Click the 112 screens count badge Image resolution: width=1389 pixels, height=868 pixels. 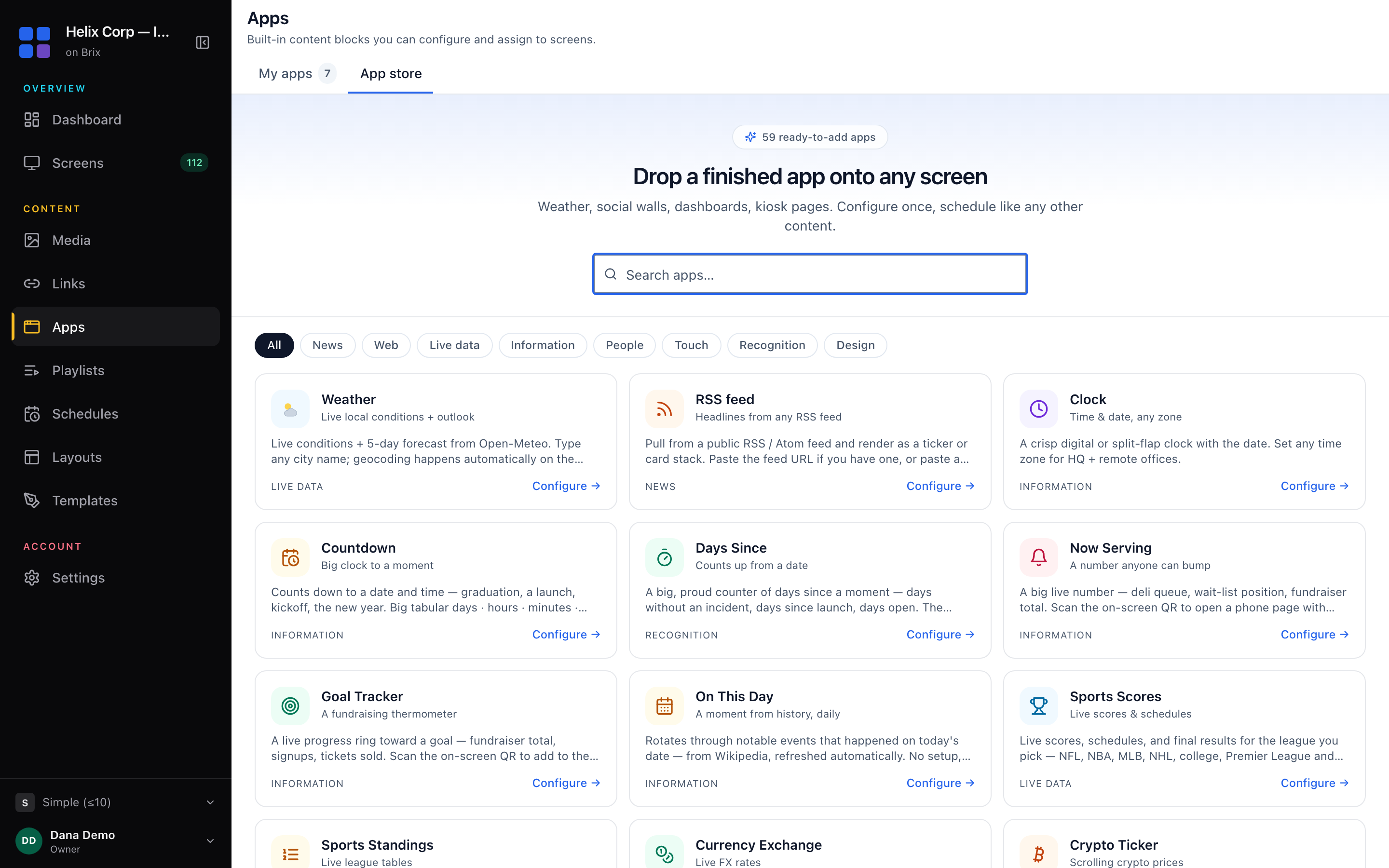click(x=194, y=163)
